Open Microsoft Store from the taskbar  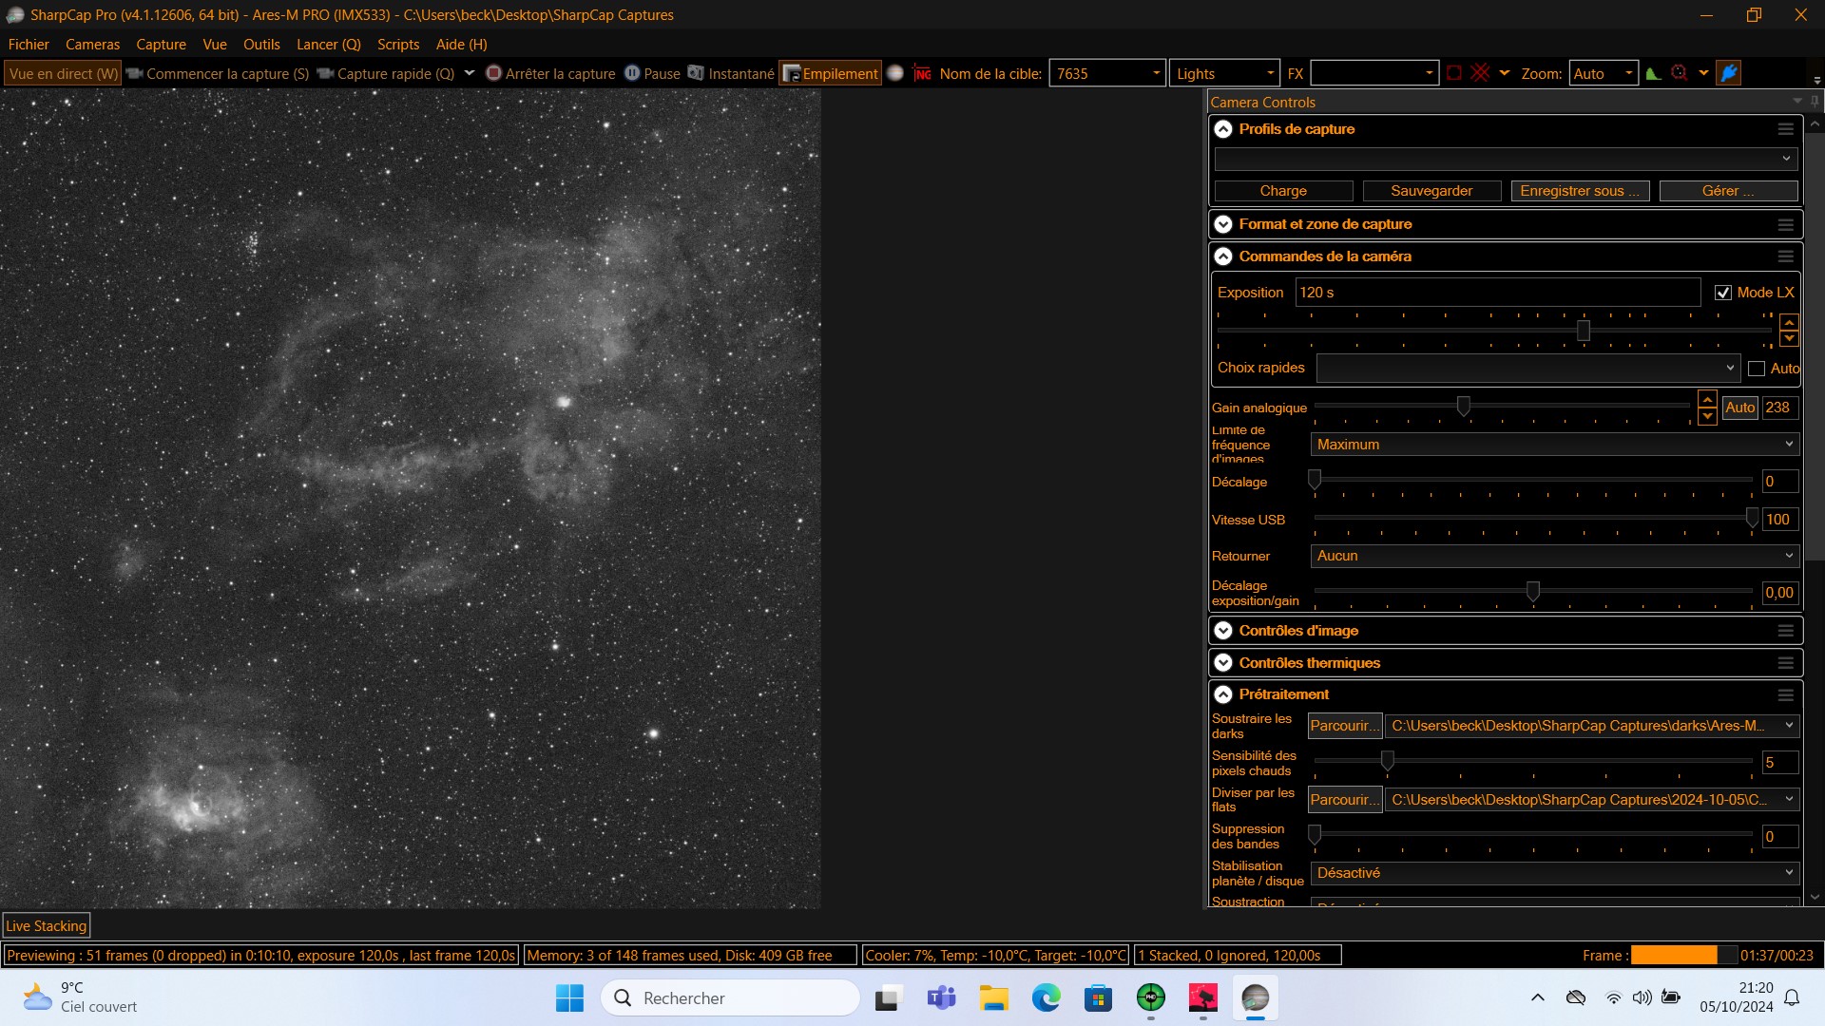click(x=1099, y=998)
